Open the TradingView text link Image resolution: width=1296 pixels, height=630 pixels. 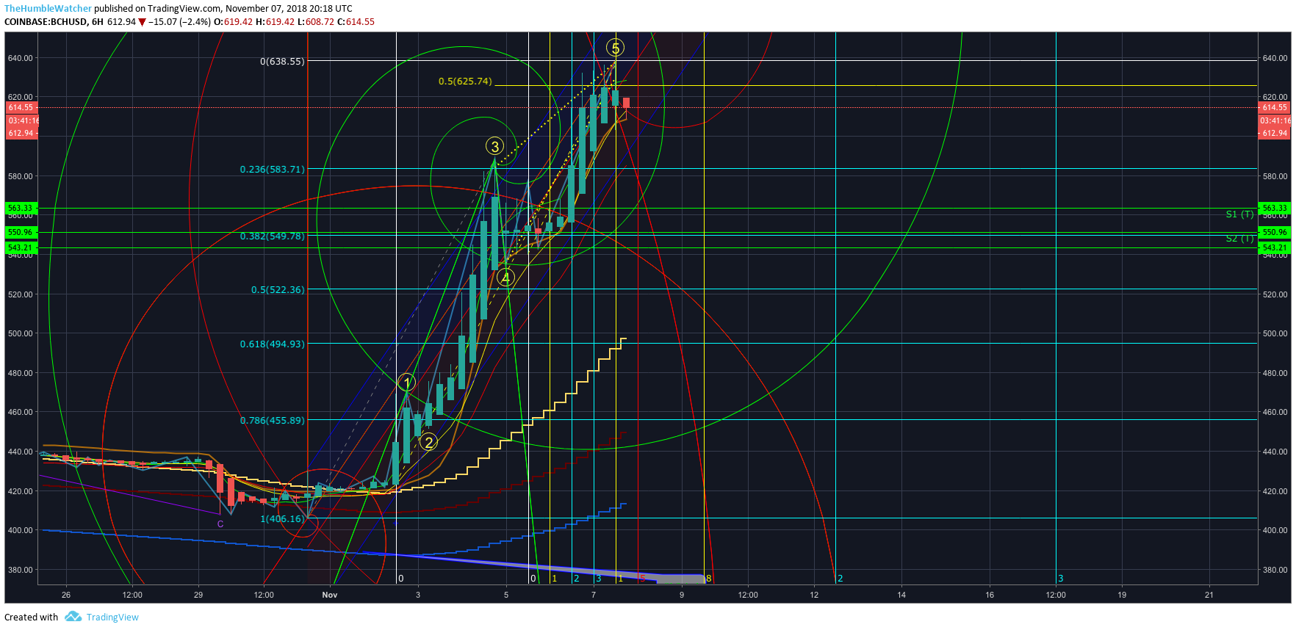[112, 617]
